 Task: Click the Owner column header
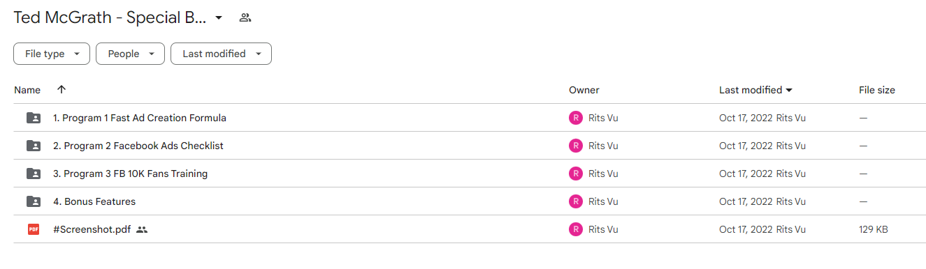coord(584,90)
